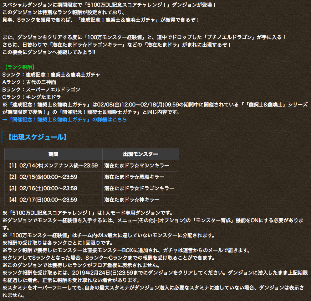Select the 潜在たまドラ☆悪魔キラー cell
The image size is (311, 301).
pyautogui.click(x=141, y=177)
